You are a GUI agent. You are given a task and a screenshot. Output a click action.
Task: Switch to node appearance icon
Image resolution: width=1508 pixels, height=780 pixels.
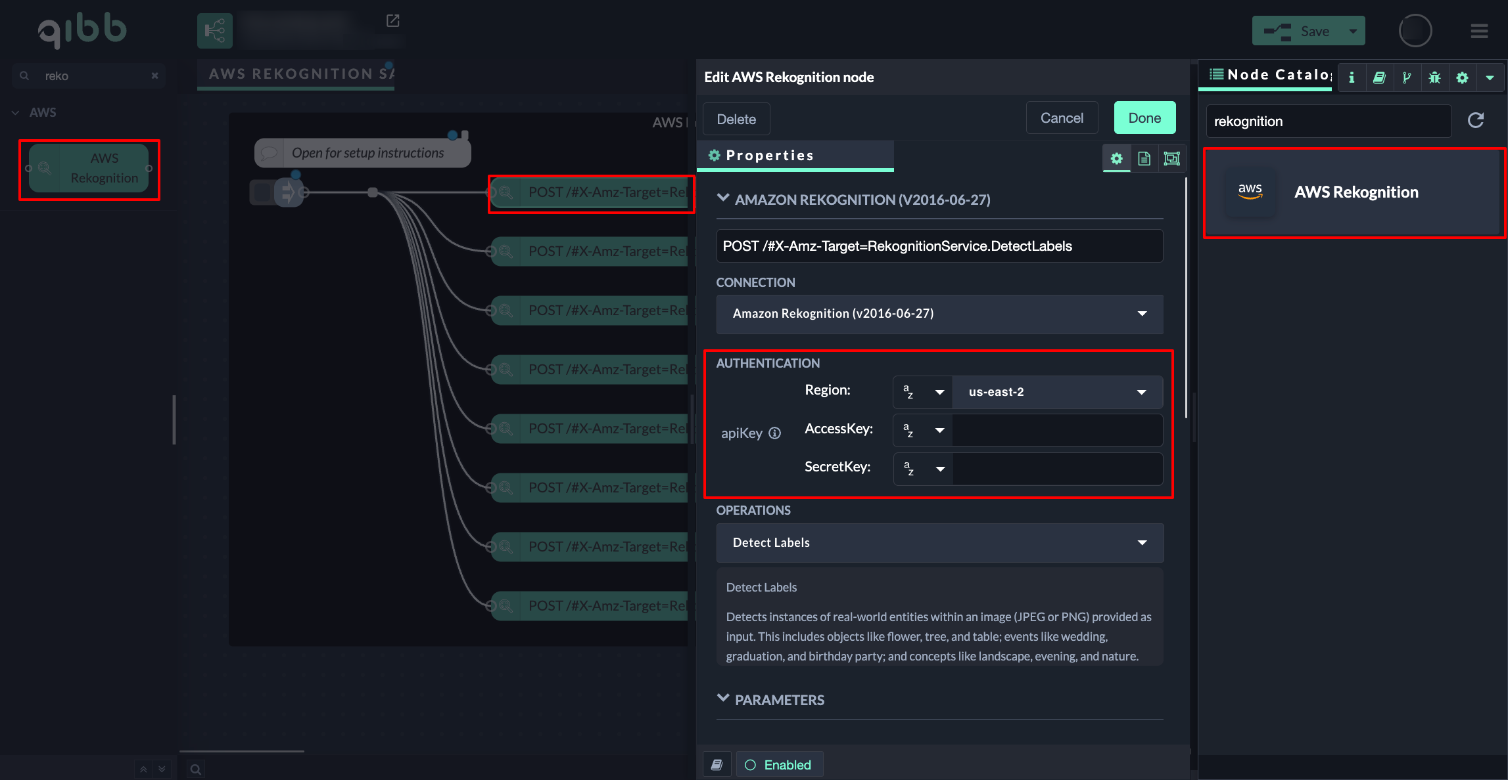click(x=1171, y=158)
